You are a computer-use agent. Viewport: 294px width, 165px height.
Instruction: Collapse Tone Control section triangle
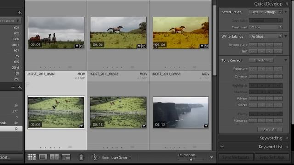coord(286,60)
